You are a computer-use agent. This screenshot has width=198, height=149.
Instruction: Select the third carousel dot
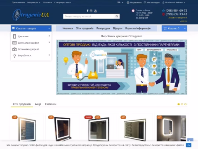(x=186, y=104)
